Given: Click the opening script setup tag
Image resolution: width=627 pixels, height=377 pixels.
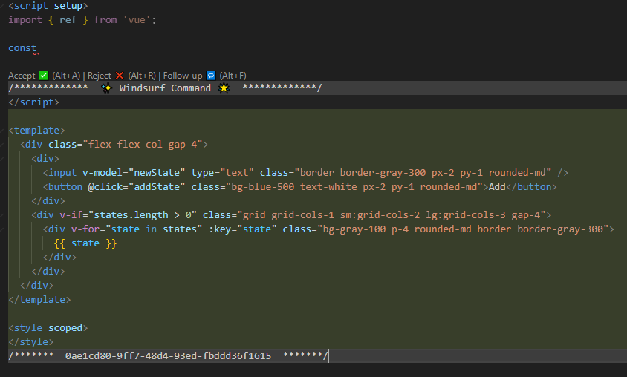Looking at the screenshot, I should coord(48,6).
